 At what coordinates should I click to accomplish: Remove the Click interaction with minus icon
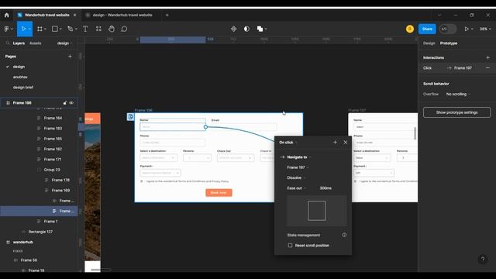point(487,67)
